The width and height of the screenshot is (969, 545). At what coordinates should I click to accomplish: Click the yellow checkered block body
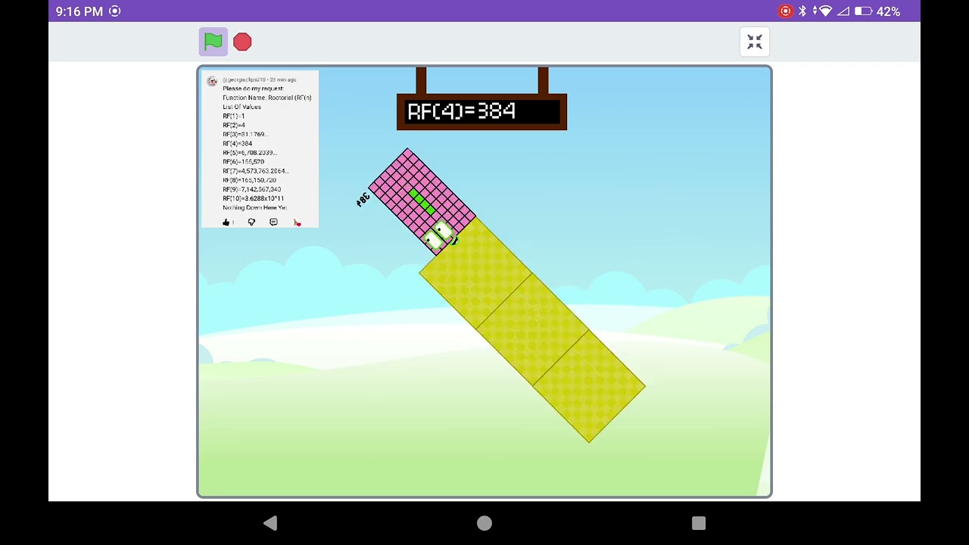(533, 329)
